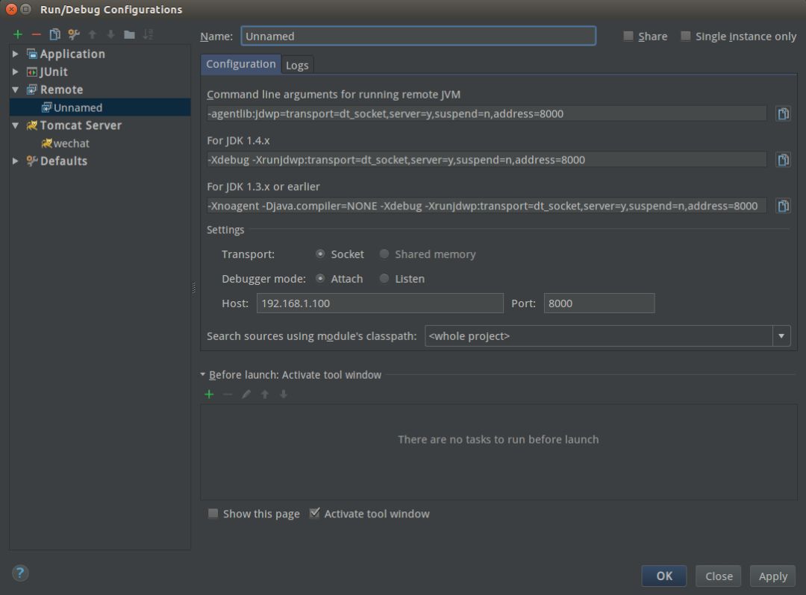
Task: Select Socket transport radio button
Action: (x=320, y=254)
